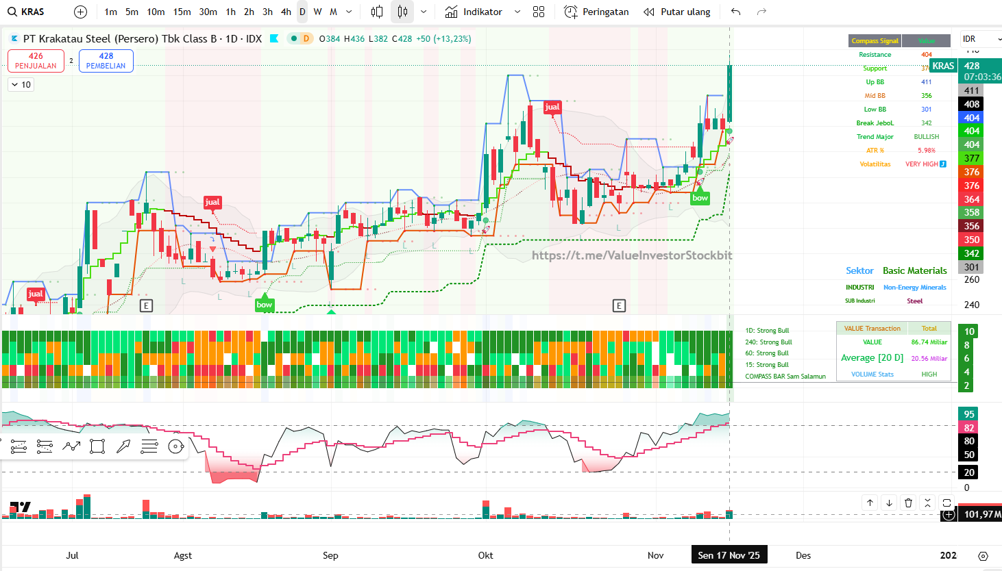Open the Indikator panel
The width and height of the screenshot is (1002, 571).
(474, 12)
